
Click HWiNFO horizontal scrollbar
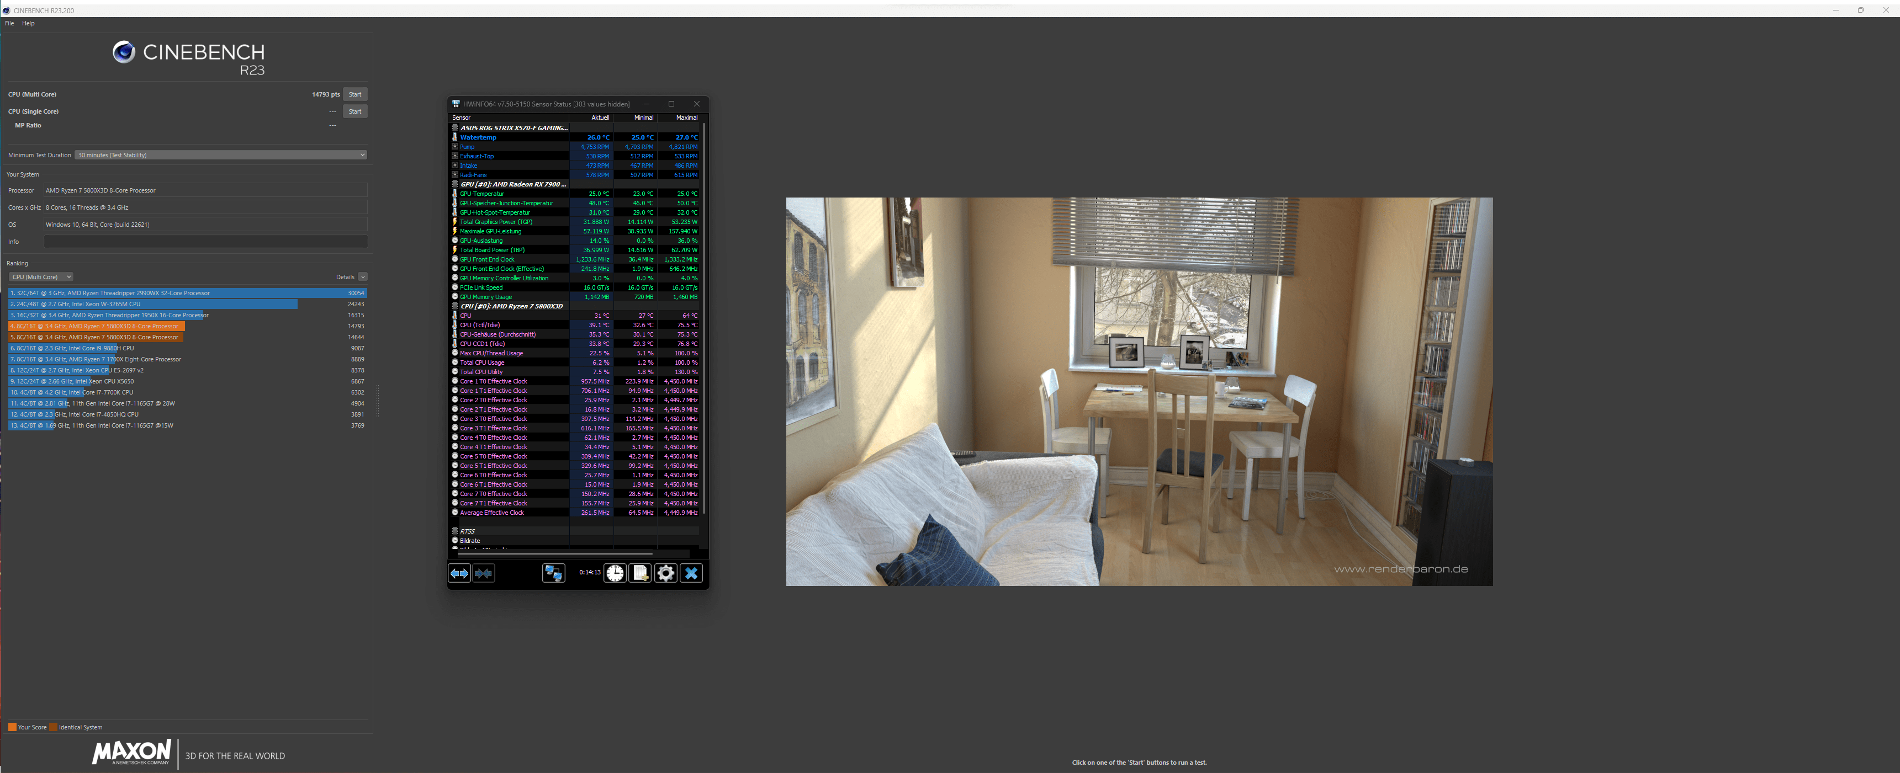[555, 553]
